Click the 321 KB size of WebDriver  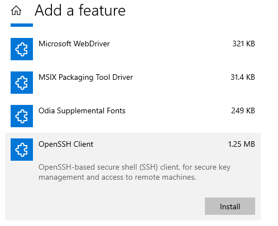pos(243,44)
